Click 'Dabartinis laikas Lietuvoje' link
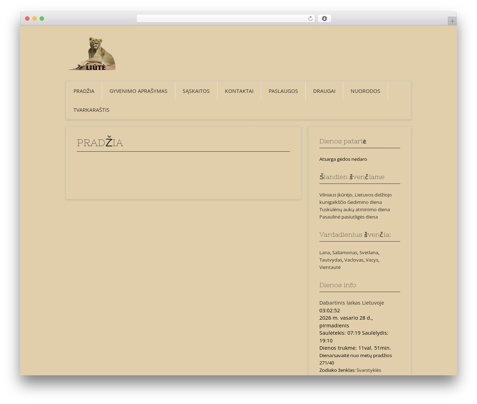 pyautogui.click(x=351, y=303)
